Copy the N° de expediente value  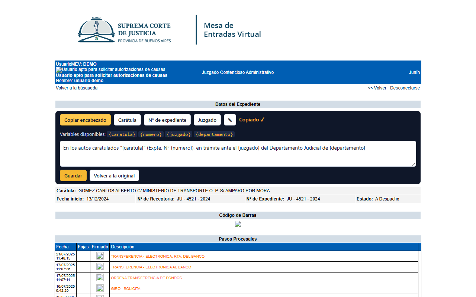(167, 120)
